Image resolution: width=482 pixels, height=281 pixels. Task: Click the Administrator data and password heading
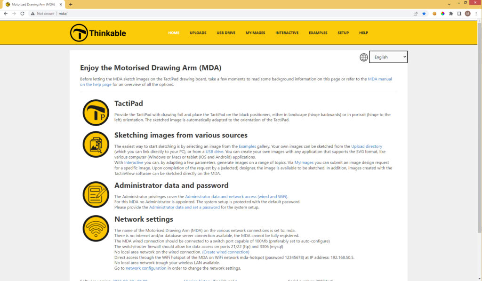coord(171,185)
